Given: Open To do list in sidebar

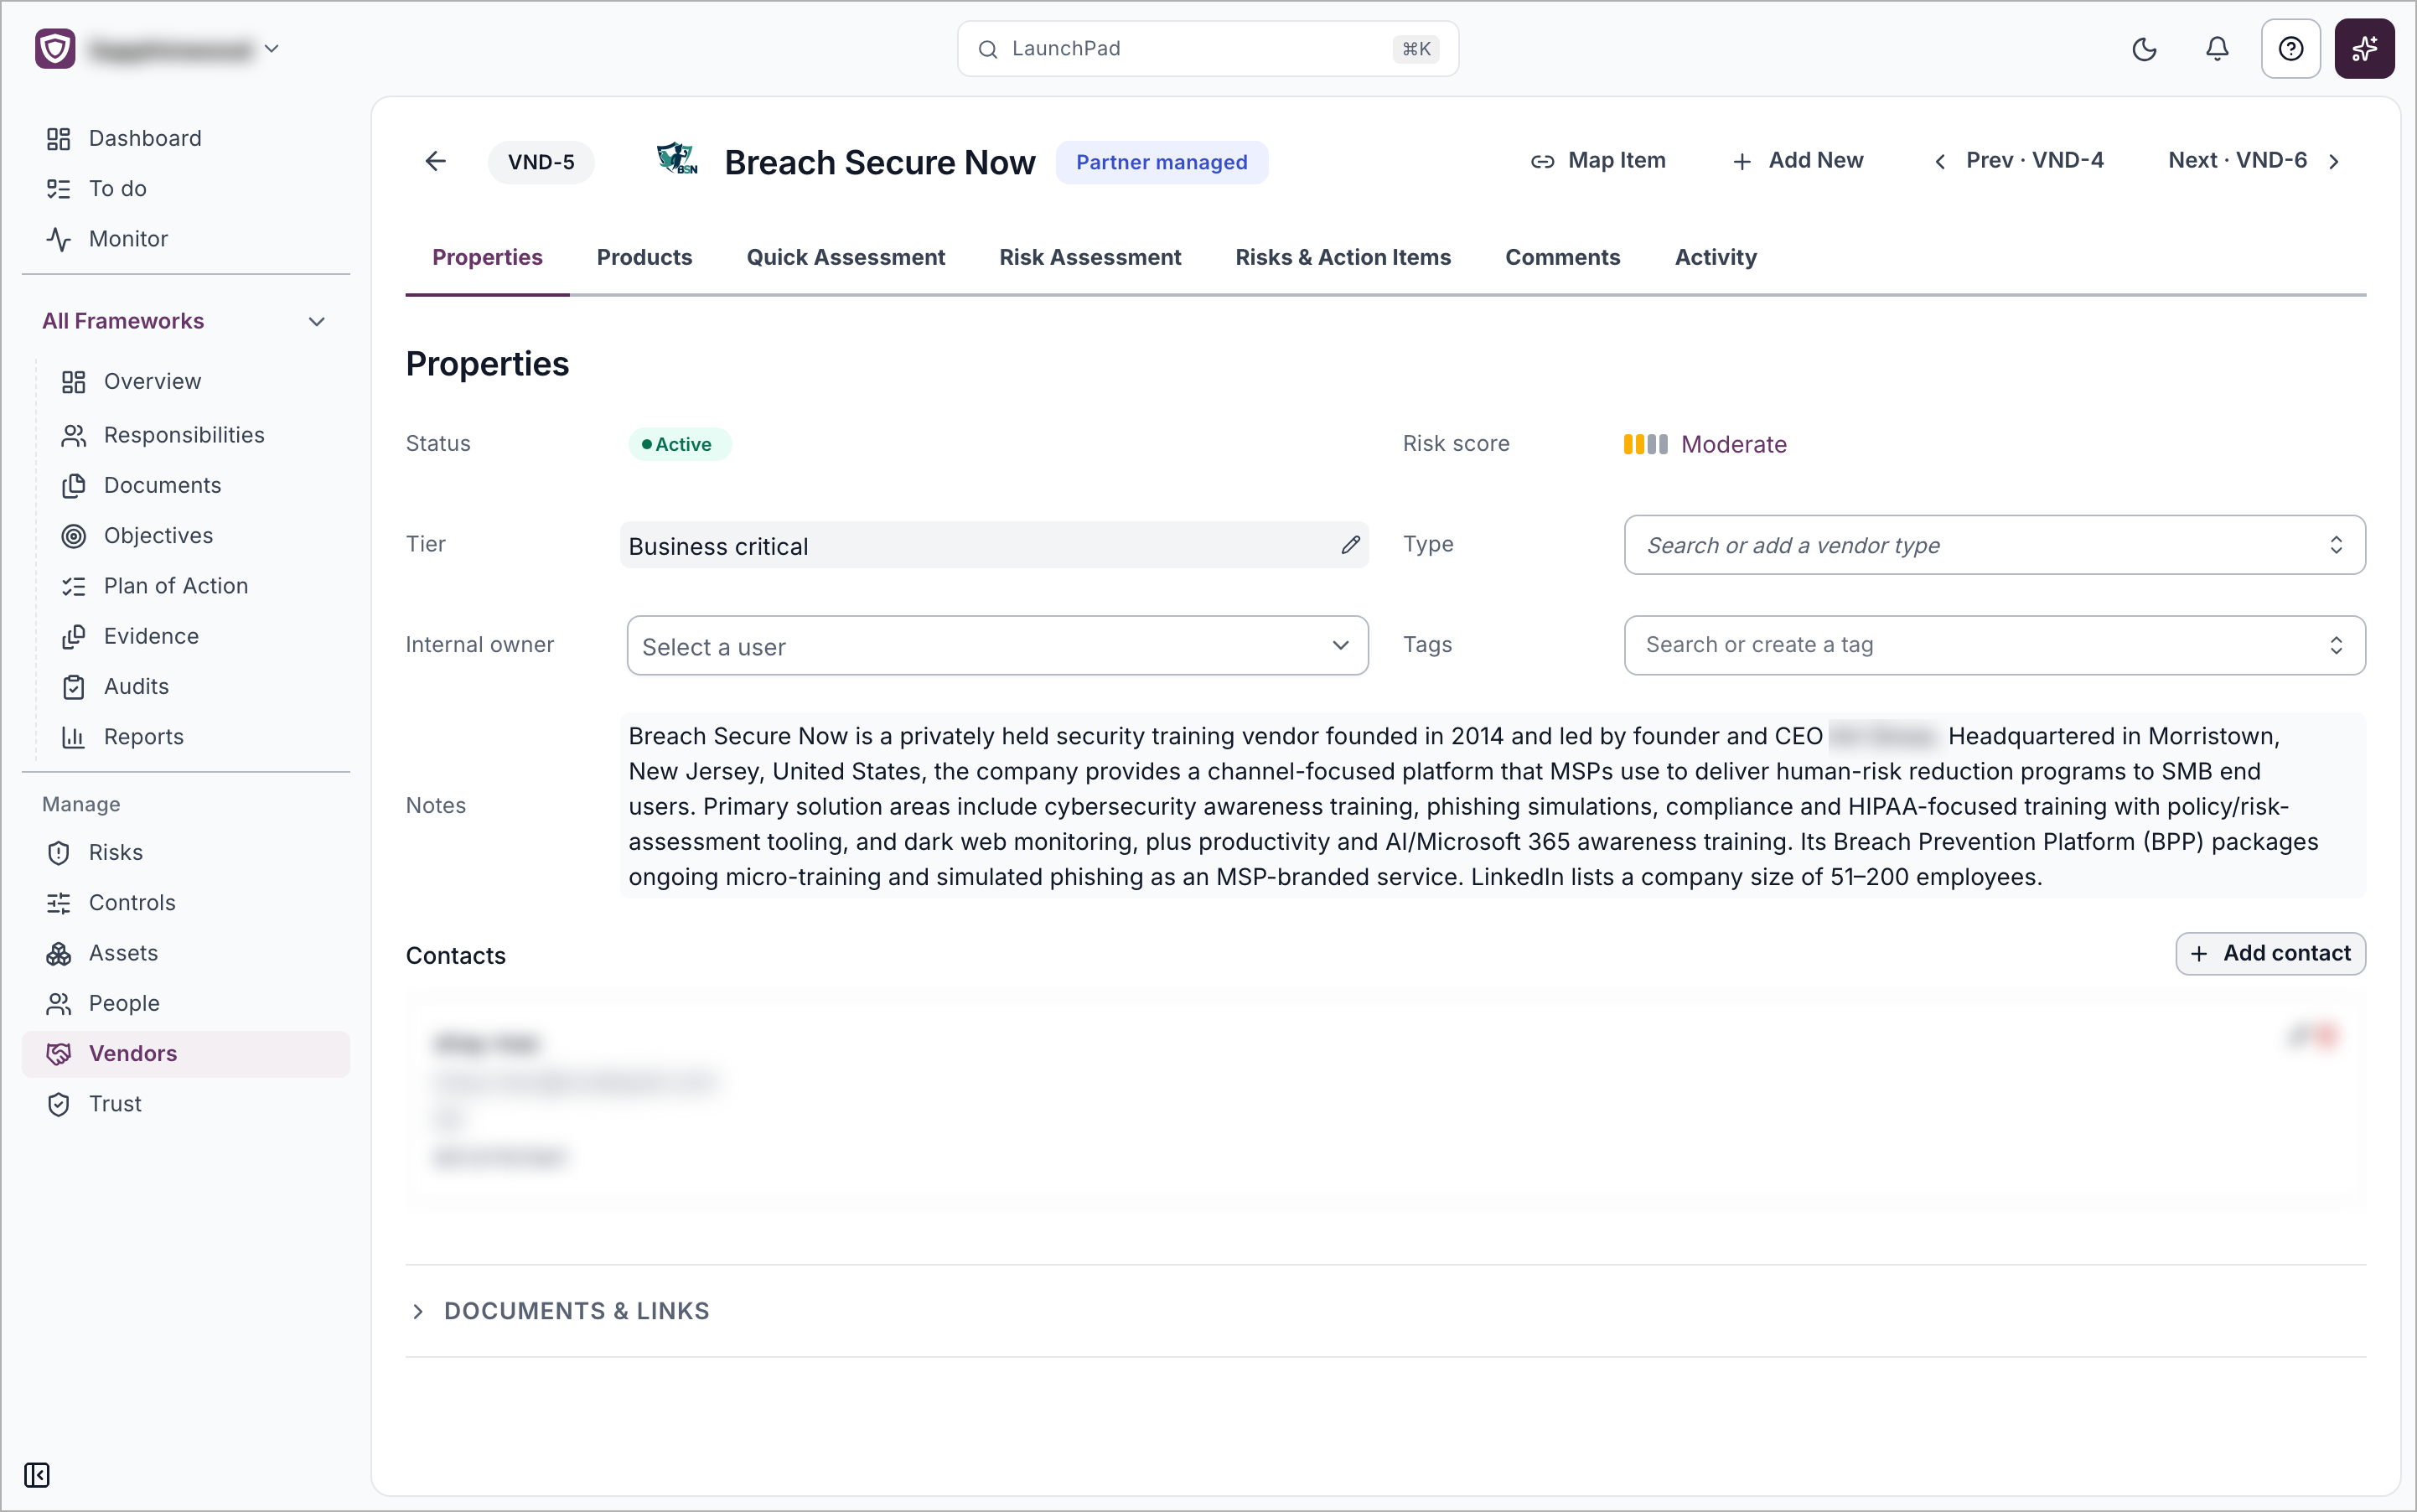Looking at the screenshot, I should pyautogui.click(x=186, y=188).
